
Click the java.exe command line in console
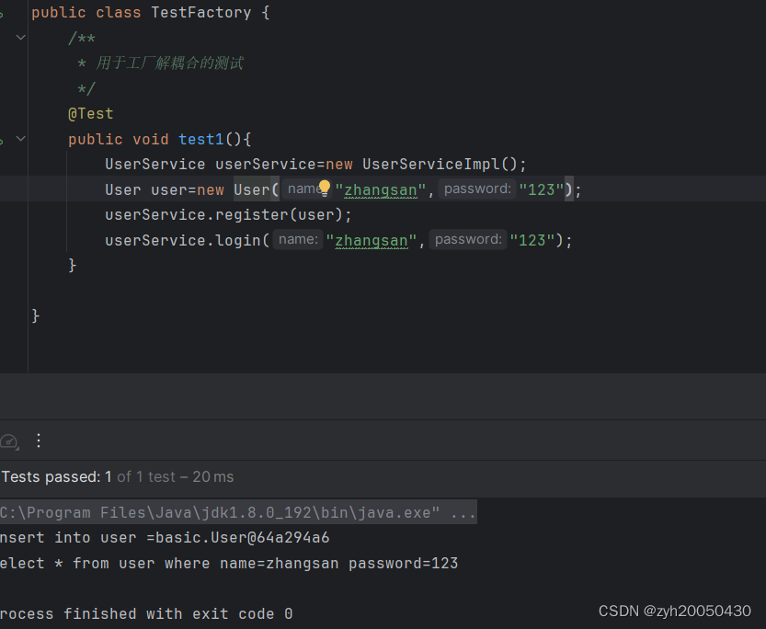238,512
